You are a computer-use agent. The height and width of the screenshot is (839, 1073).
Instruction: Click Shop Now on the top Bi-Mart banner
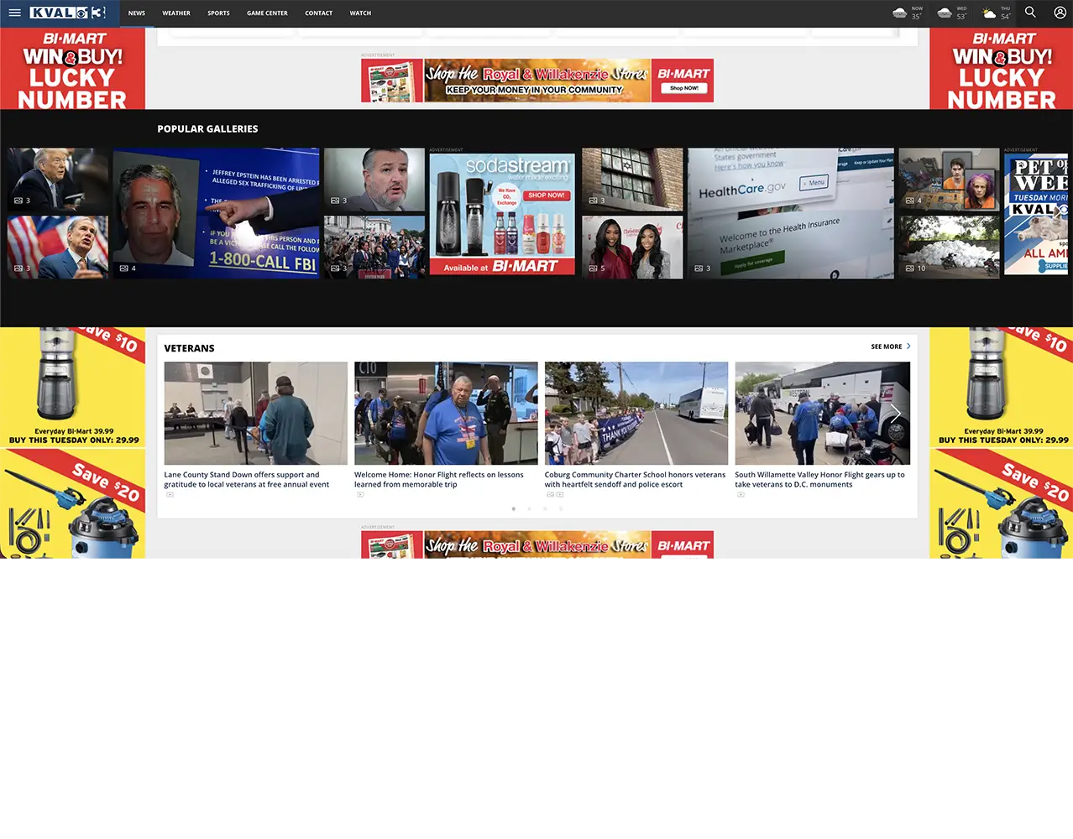683,88
